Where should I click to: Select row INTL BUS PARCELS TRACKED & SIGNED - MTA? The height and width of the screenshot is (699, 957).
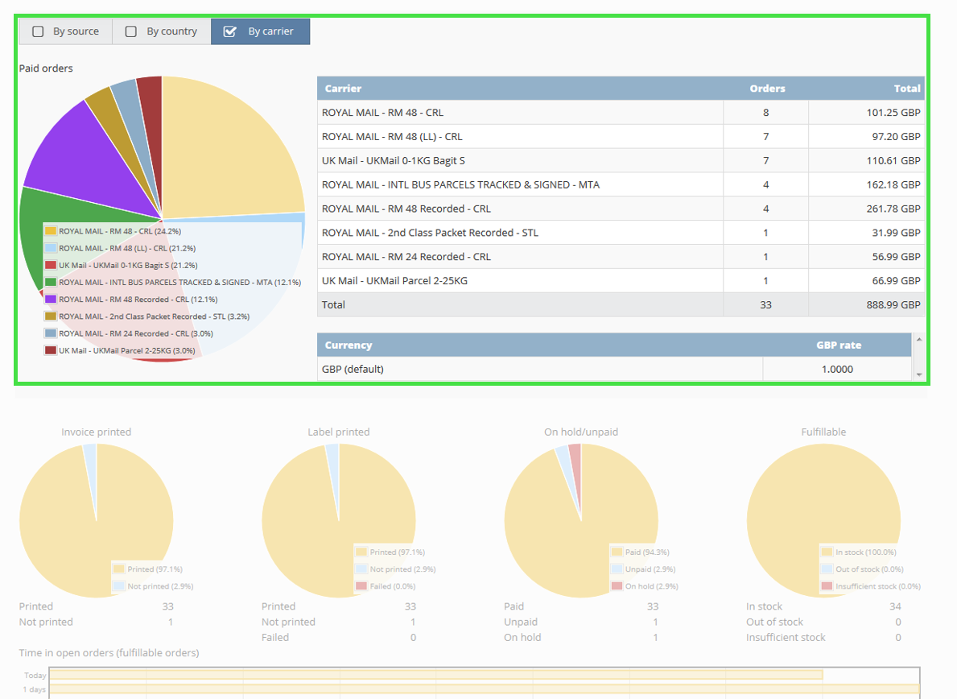(x=621, y=184)
